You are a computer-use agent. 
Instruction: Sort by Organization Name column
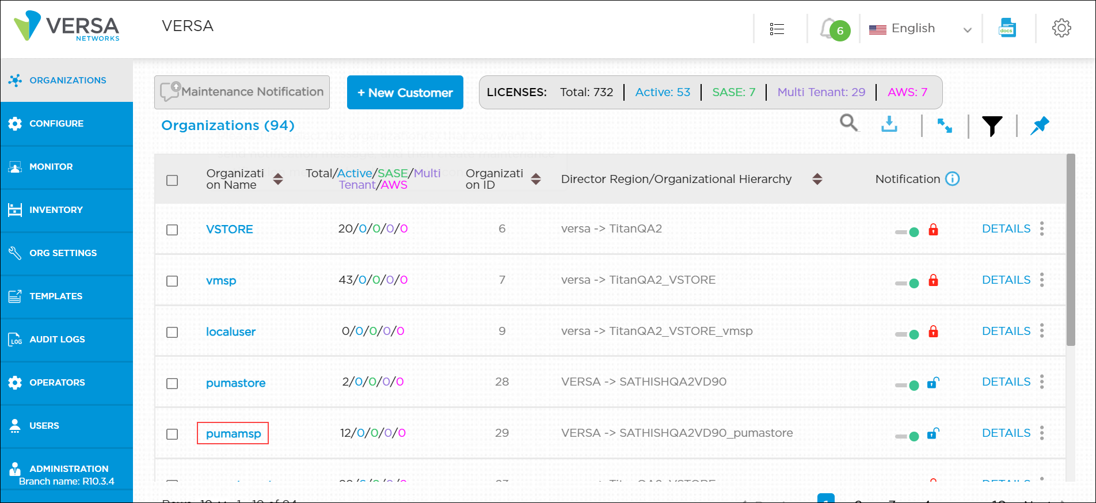coord(278,179)
